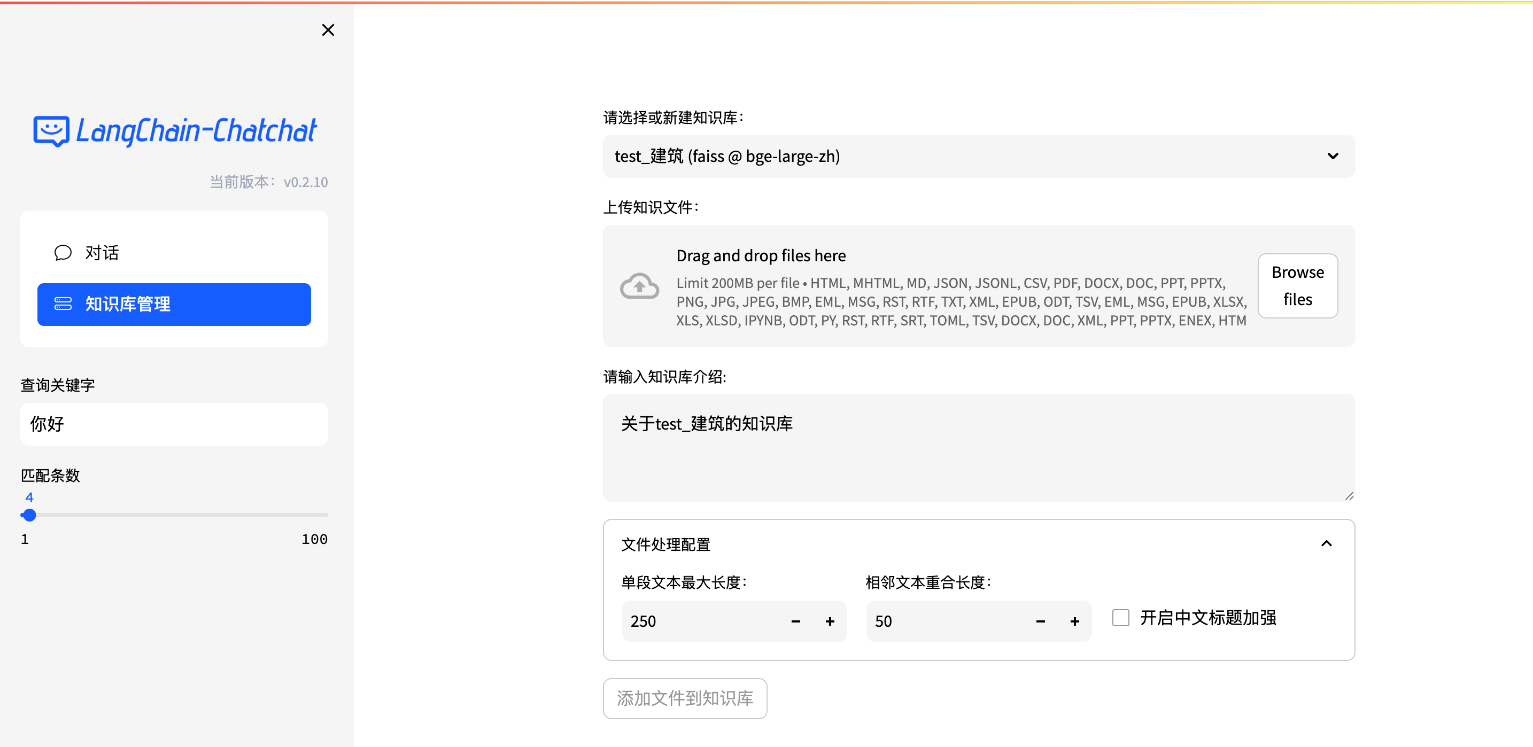Toggle the 知识库管理 sidebar selection

(x=174, y=304)
